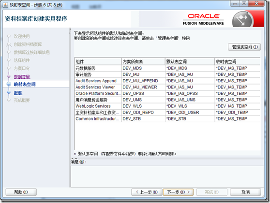Open help with 帮助 button

21,192
